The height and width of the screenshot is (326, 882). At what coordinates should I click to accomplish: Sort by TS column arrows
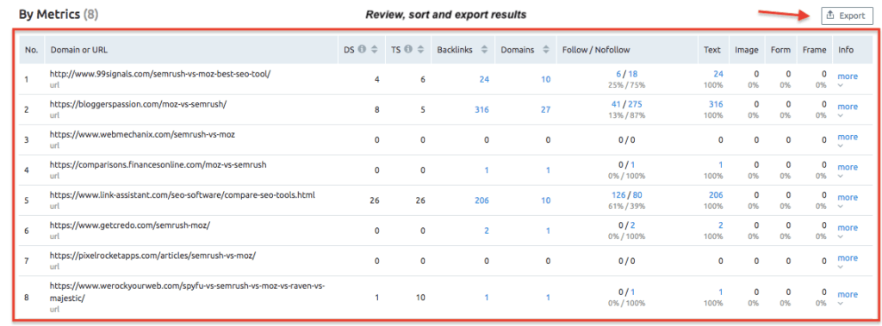420,50
